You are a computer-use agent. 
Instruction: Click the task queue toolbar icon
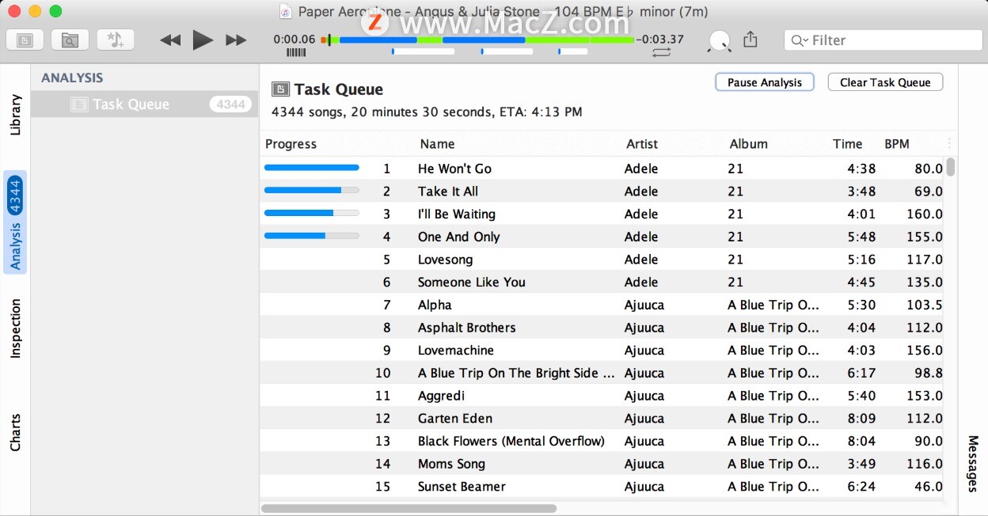pos(25,40)
